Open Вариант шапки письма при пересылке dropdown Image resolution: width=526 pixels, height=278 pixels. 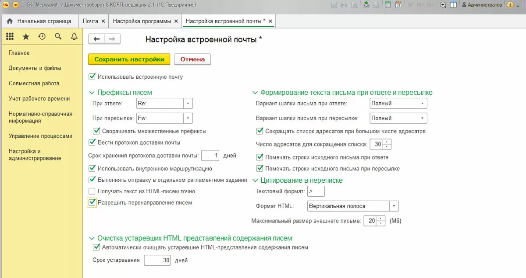click(422, 118)
